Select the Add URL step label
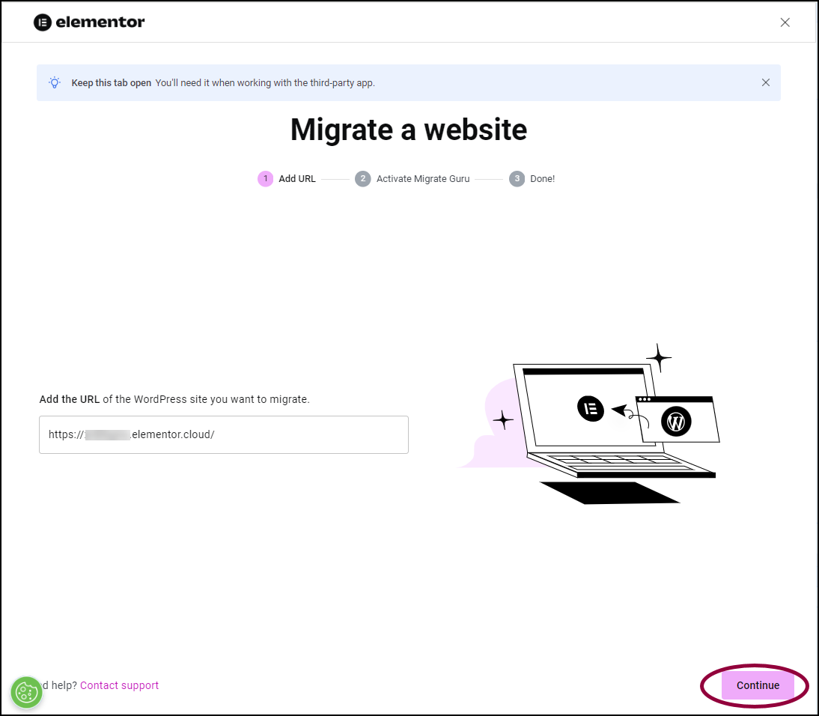Viewport: 819px width, 716px height. (x=297, y=179)
